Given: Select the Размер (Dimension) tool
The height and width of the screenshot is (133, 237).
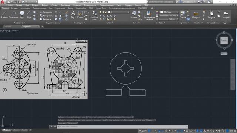Looking at the screenshot, I should (x=80, y=14).
